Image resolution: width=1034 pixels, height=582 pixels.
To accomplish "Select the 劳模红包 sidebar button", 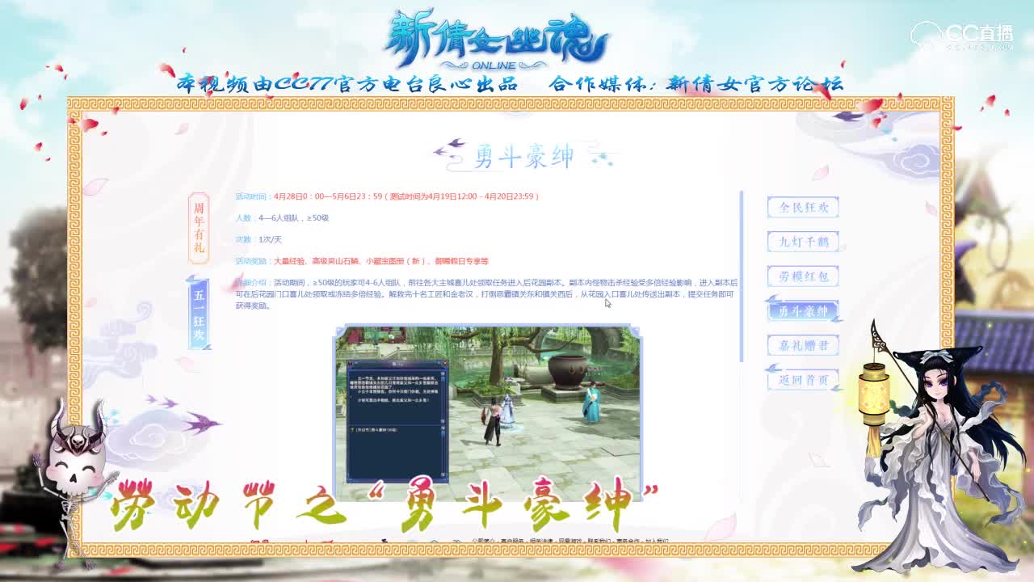I will [803, 276].
